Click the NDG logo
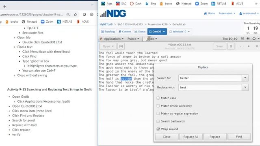260x146 pixels. click(x=113, y=13)
